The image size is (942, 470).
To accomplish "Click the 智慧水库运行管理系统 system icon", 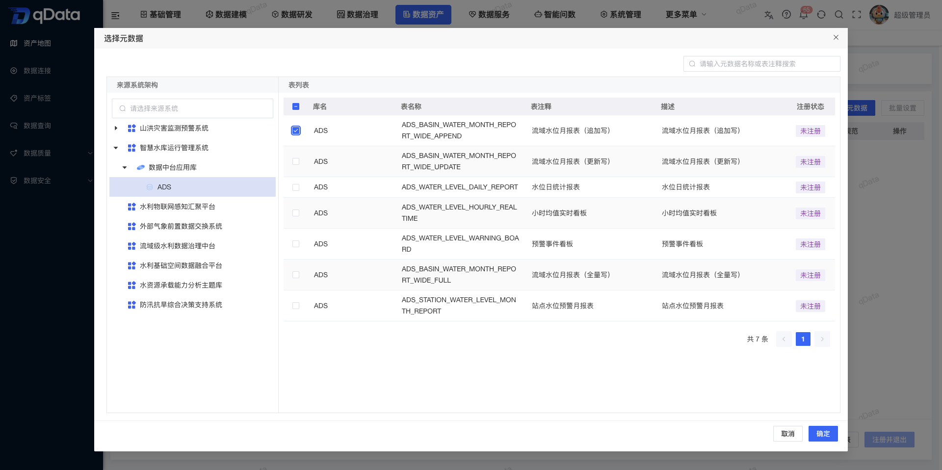I will coord(131,148).
